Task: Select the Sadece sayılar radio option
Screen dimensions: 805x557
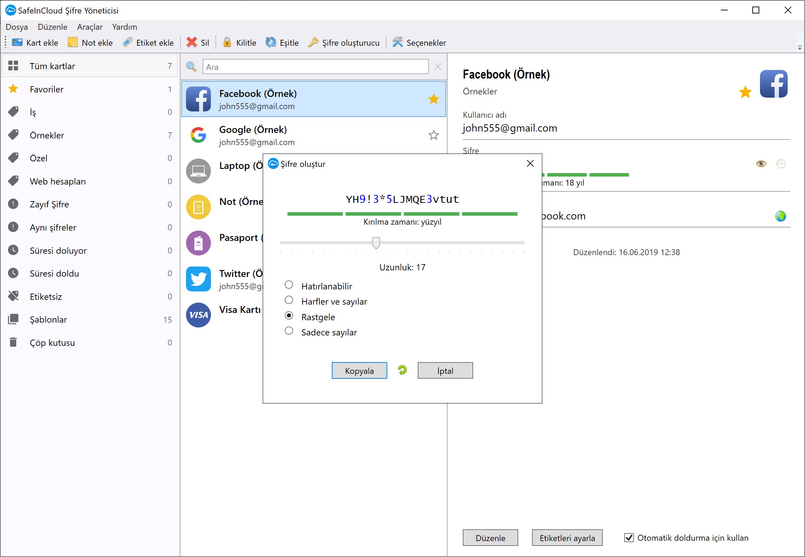Action: (289, 331)
